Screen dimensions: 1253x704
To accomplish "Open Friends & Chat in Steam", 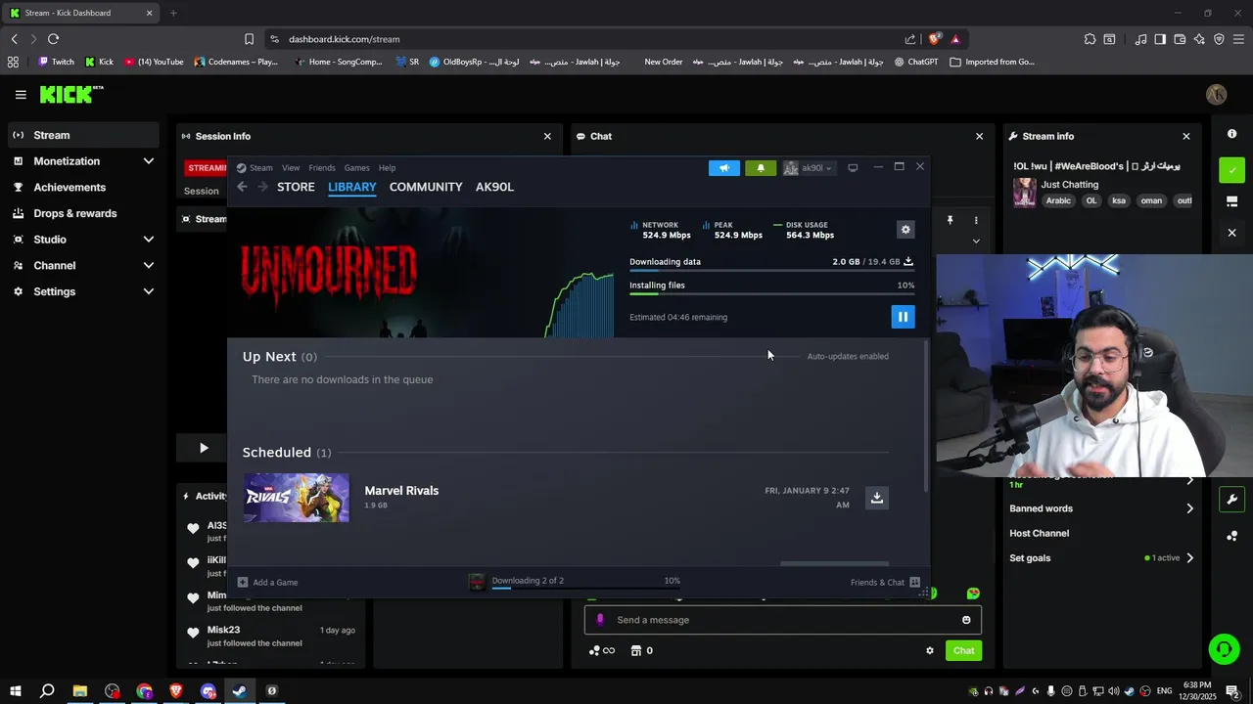I will pyautogui.click(x=885, y=583).
